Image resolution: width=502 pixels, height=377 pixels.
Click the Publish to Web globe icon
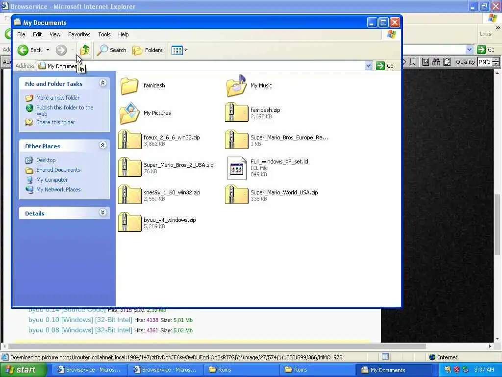tap(29, 108)
